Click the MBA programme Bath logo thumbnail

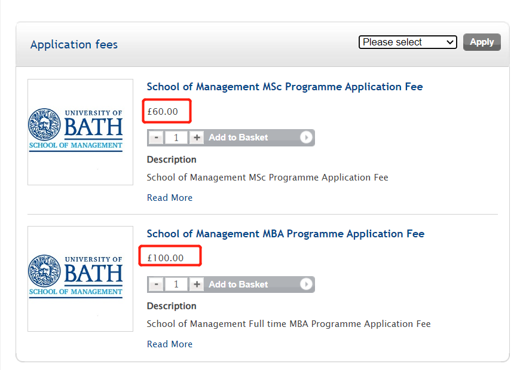(80, 279)
